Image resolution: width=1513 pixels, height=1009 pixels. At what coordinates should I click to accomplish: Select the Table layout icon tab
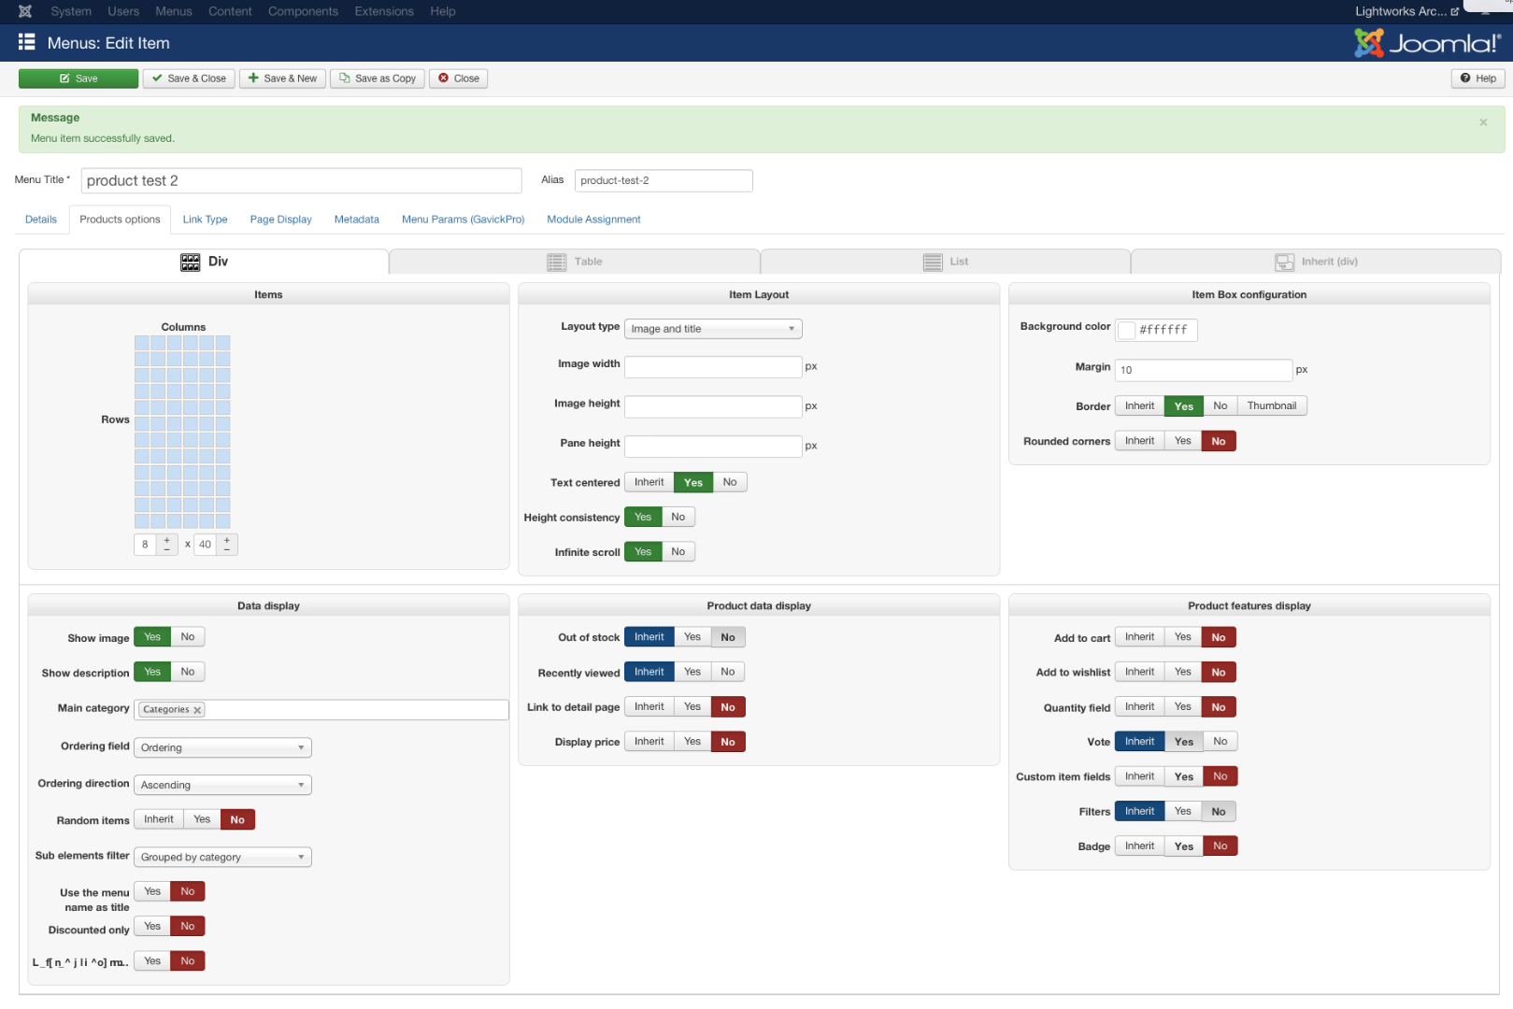[x=557, y=263]
